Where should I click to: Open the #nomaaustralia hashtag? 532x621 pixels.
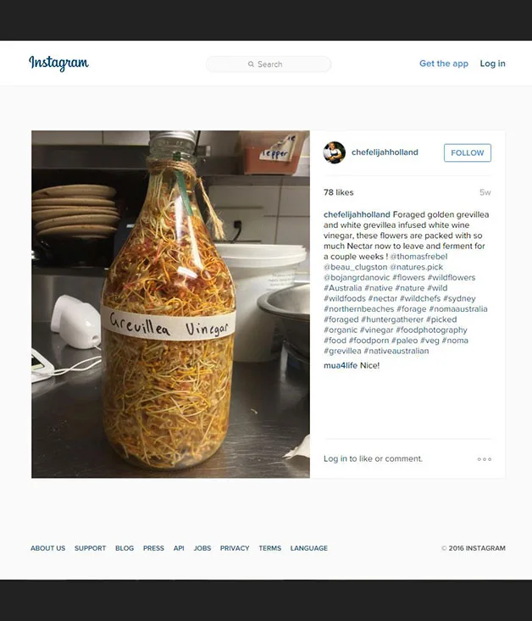[458, 309]
